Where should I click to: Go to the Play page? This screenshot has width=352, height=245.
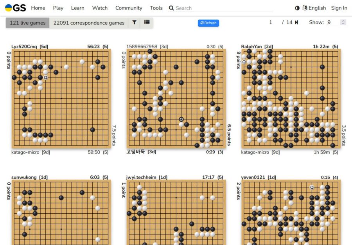pos(58,8)
